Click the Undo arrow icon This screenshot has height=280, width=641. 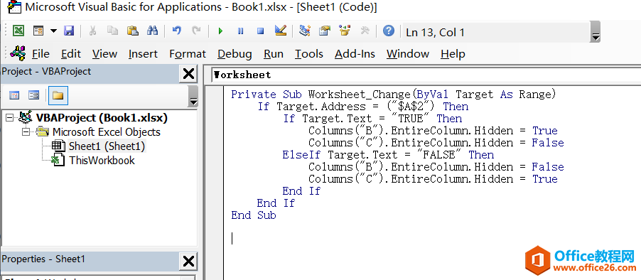(x=177, y=31)
